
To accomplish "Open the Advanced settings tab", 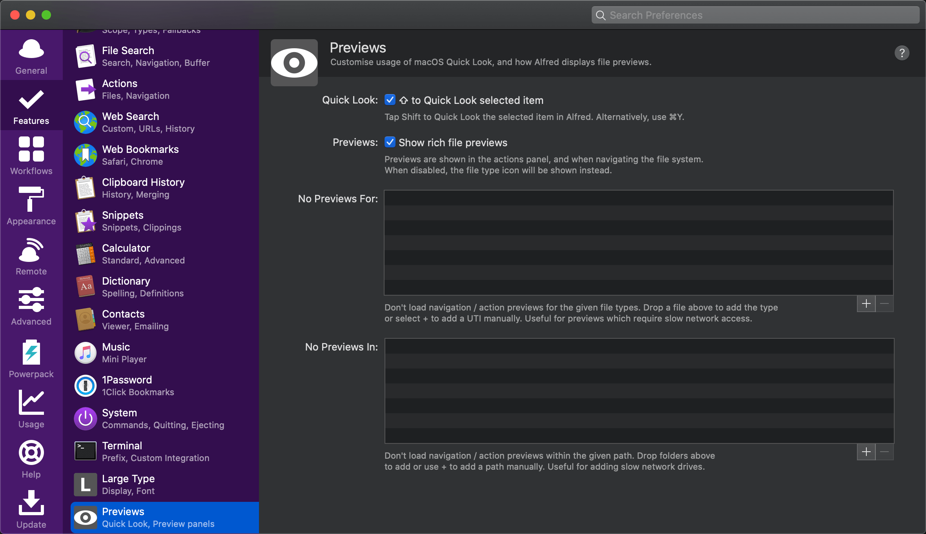I will [31, 306].
